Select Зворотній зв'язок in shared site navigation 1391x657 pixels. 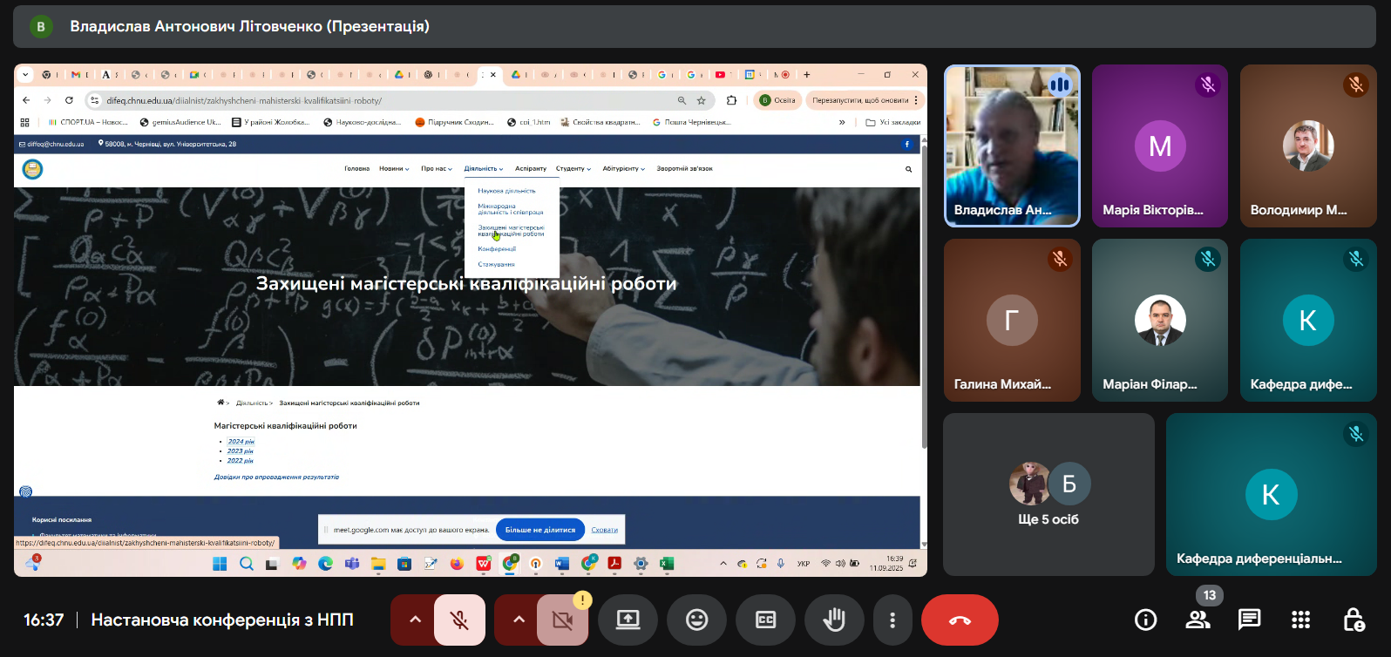(685, 169)
